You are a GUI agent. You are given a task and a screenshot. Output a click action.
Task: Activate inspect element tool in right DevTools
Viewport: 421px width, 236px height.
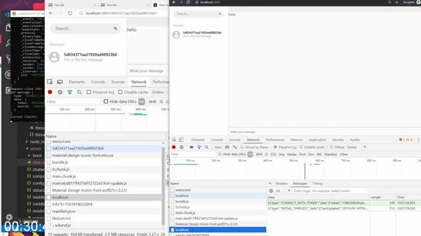174,140
